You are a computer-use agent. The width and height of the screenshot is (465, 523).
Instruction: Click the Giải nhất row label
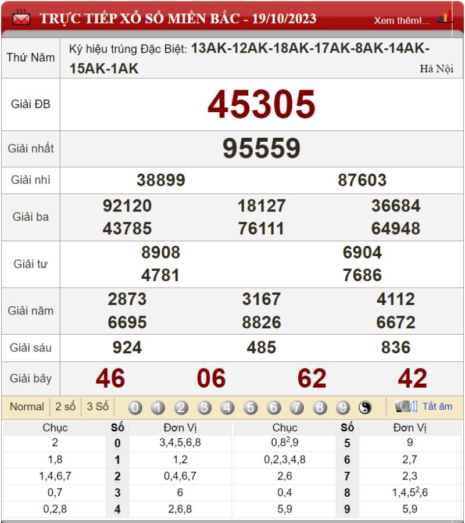(x=31, y=148)
